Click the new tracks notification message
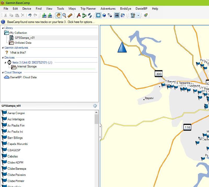This screenshot has width=209, height=187. coord(51,22)
